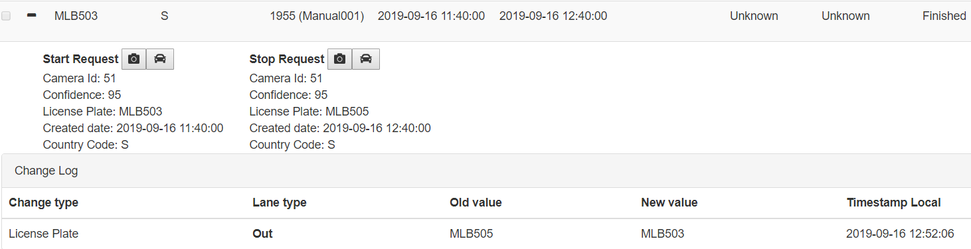The image size is (971, 249).
Task: Tick the MLB503 row checkbox
Action: (6, 17)
